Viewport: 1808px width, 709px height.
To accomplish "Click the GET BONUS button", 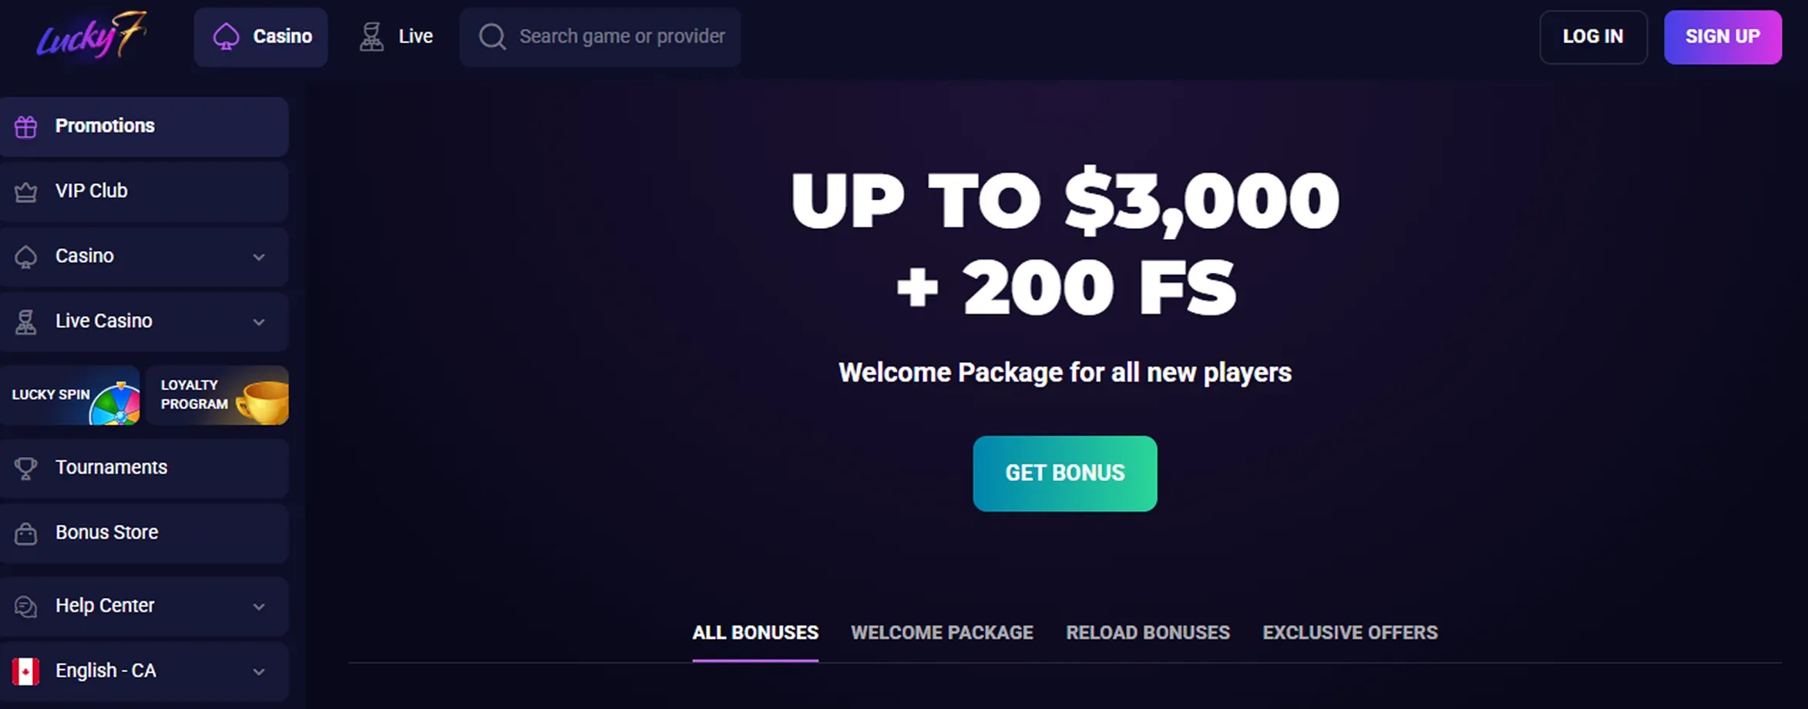I will pyautogui.click(x=1064, y=472).
